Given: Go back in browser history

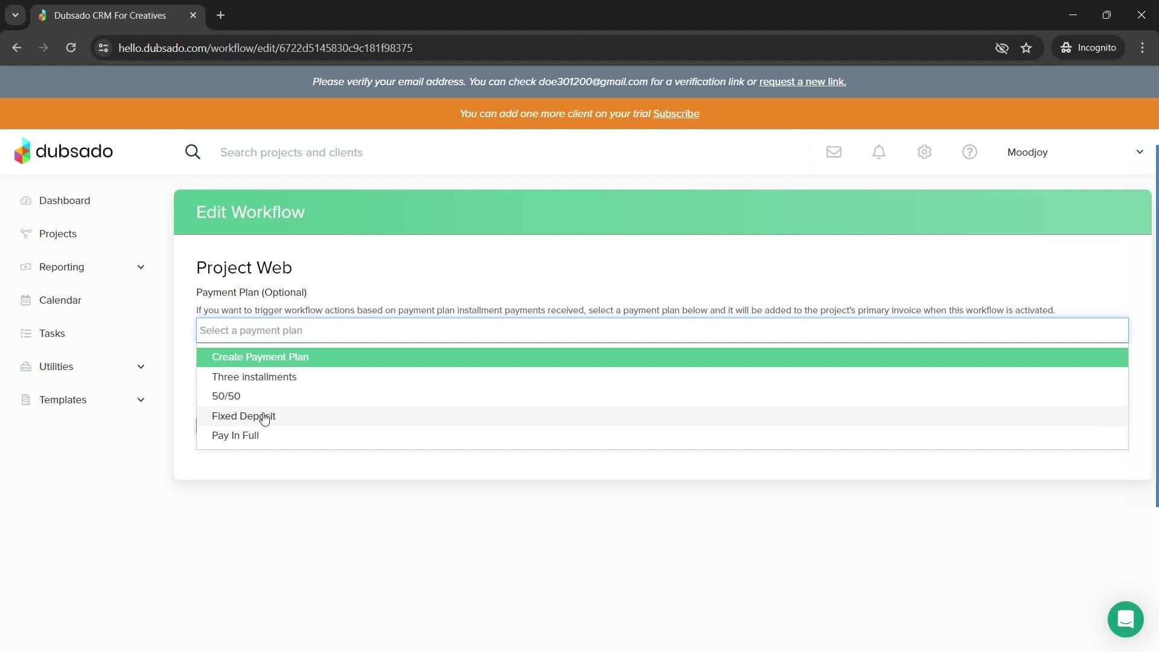Looking at the screenshot, I should click(17, 48).
